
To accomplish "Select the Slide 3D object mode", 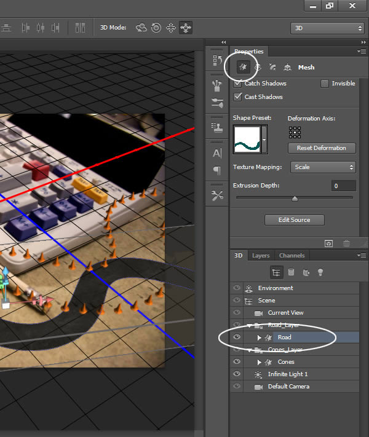I will [x=186, y=28].
